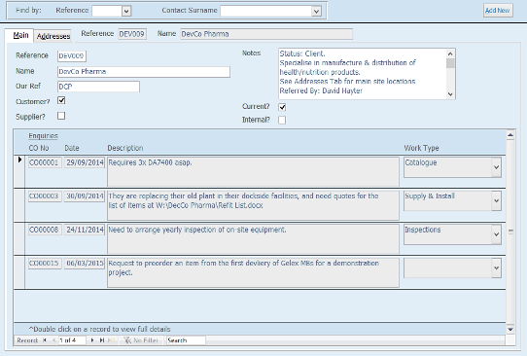The height and width of the screenshot is (356, 527).
Task: Click the Our Ref field DCP
Action: (x=98, y=87)
